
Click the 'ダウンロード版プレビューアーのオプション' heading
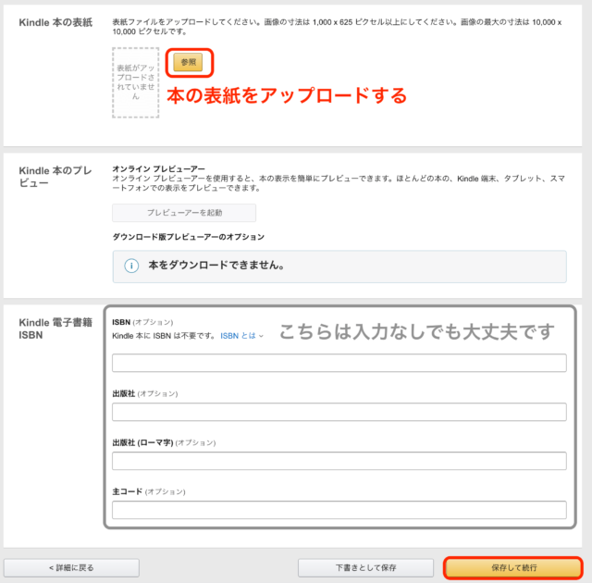189,237
